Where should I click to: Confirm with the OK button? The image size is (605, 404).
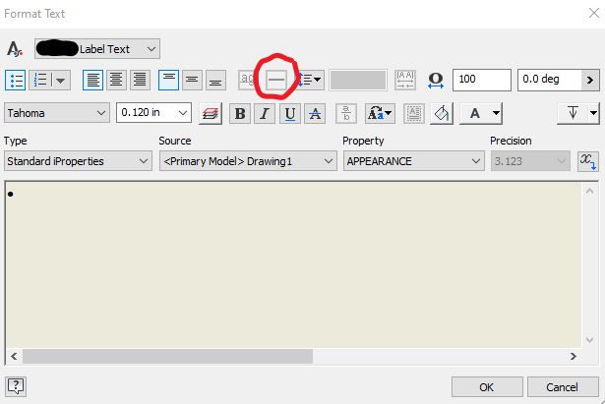click(x=487, y=387)
